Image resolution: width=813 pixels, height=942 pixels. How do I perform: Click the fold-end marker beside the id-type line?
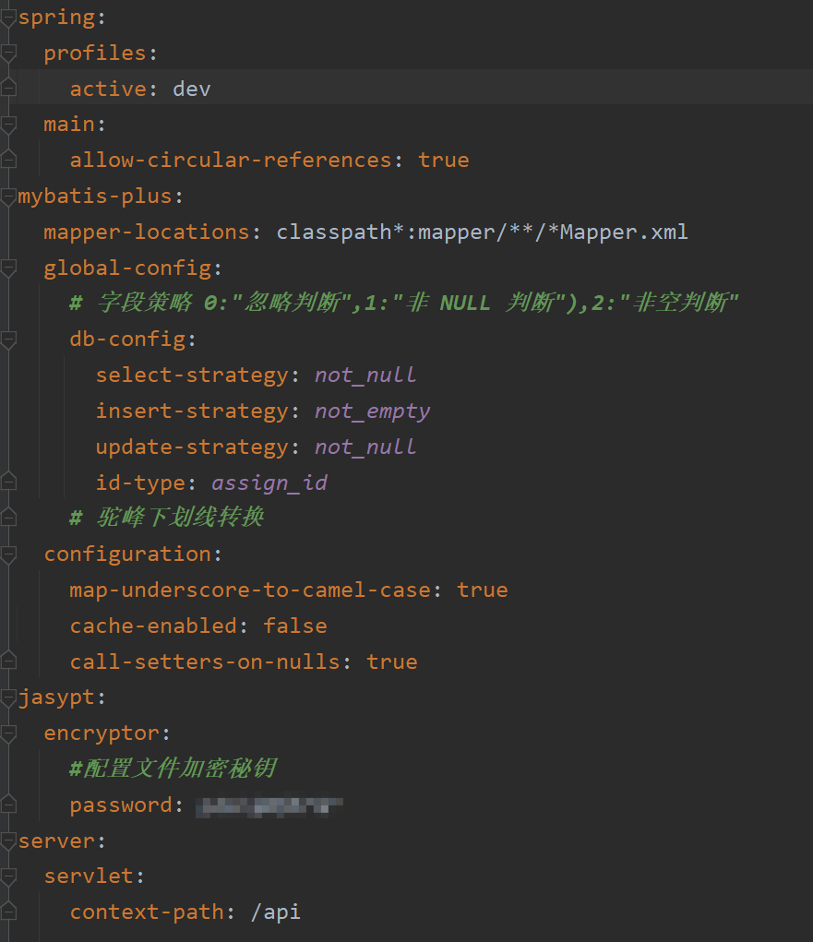tap(8, 482)
